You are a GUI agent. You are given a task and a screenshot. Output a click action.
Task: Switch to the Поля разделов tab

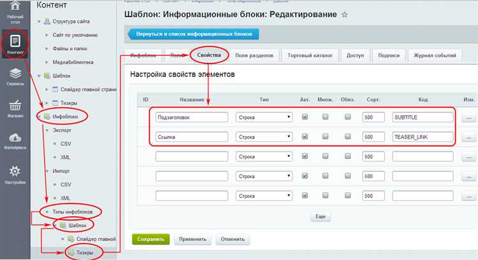(254, 55)
